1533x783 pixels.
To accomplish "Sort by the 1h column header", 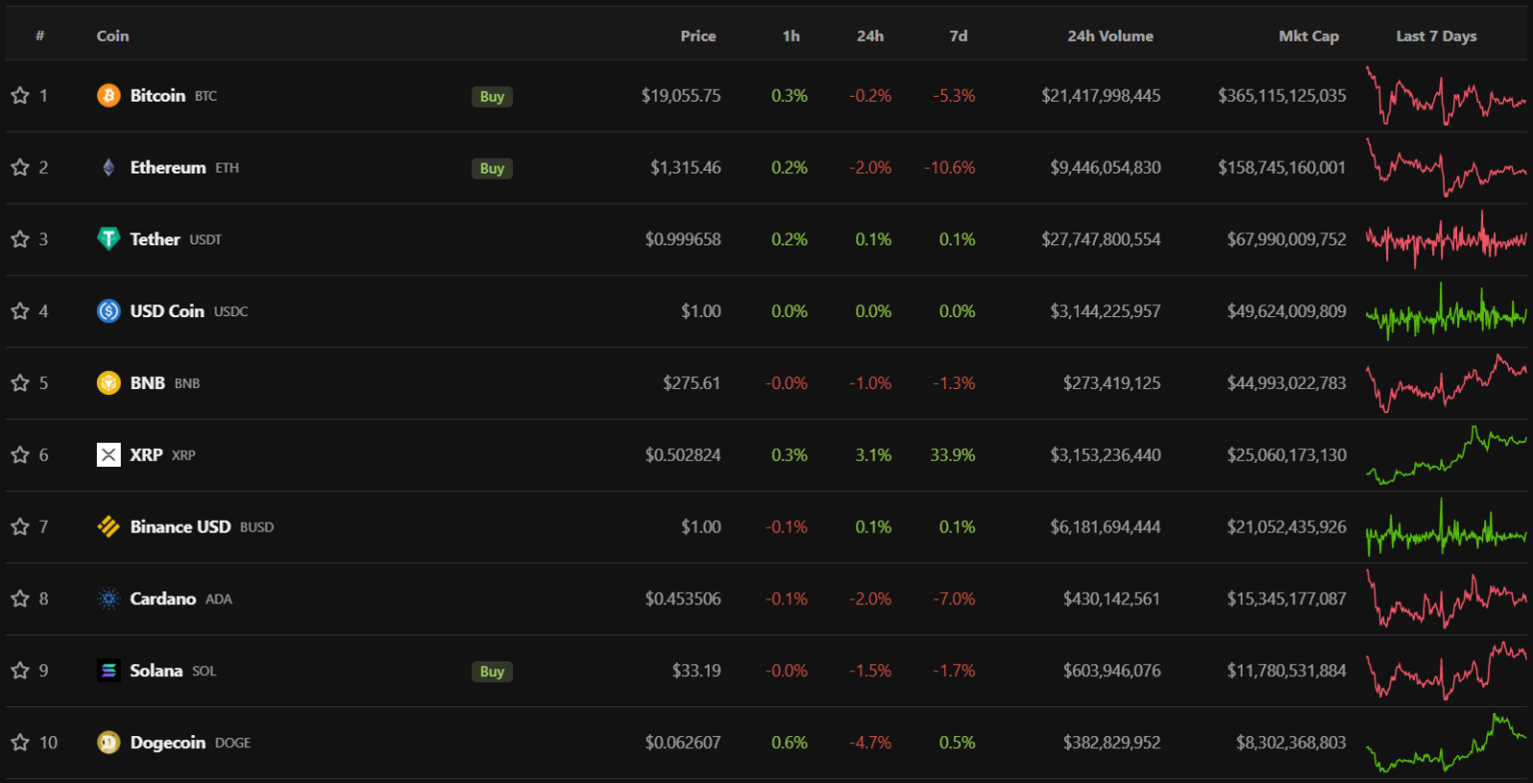I will [791, 36].
